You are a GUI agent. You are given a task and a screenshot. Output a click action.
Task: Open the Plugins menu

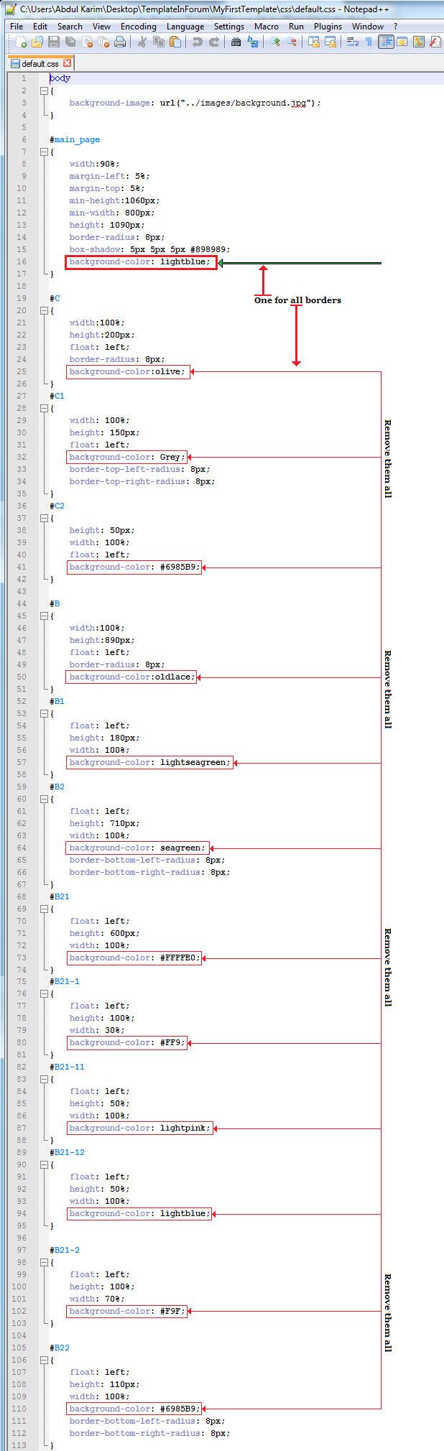[328, 27]
